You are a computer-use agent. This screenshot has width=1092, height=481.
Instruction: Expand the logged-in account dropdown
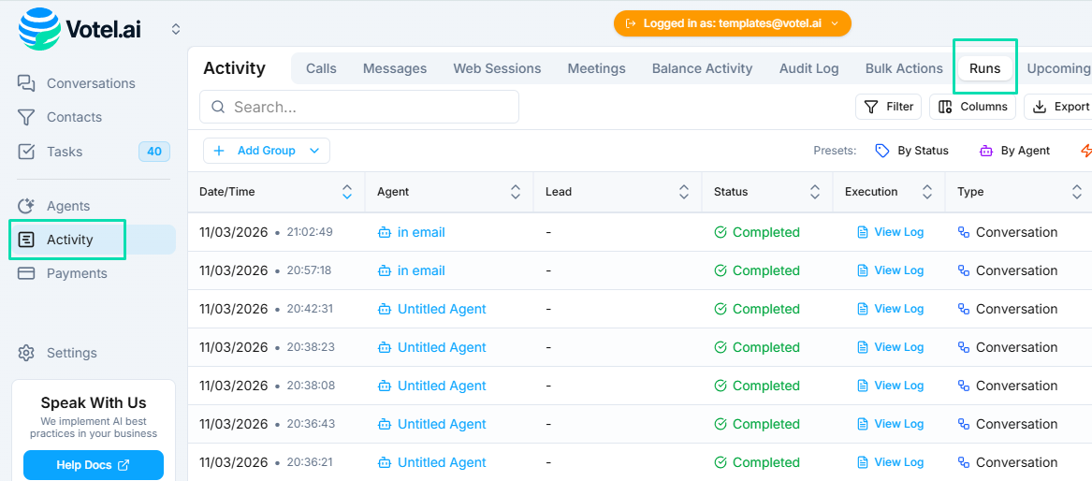[x=732, y=23]
